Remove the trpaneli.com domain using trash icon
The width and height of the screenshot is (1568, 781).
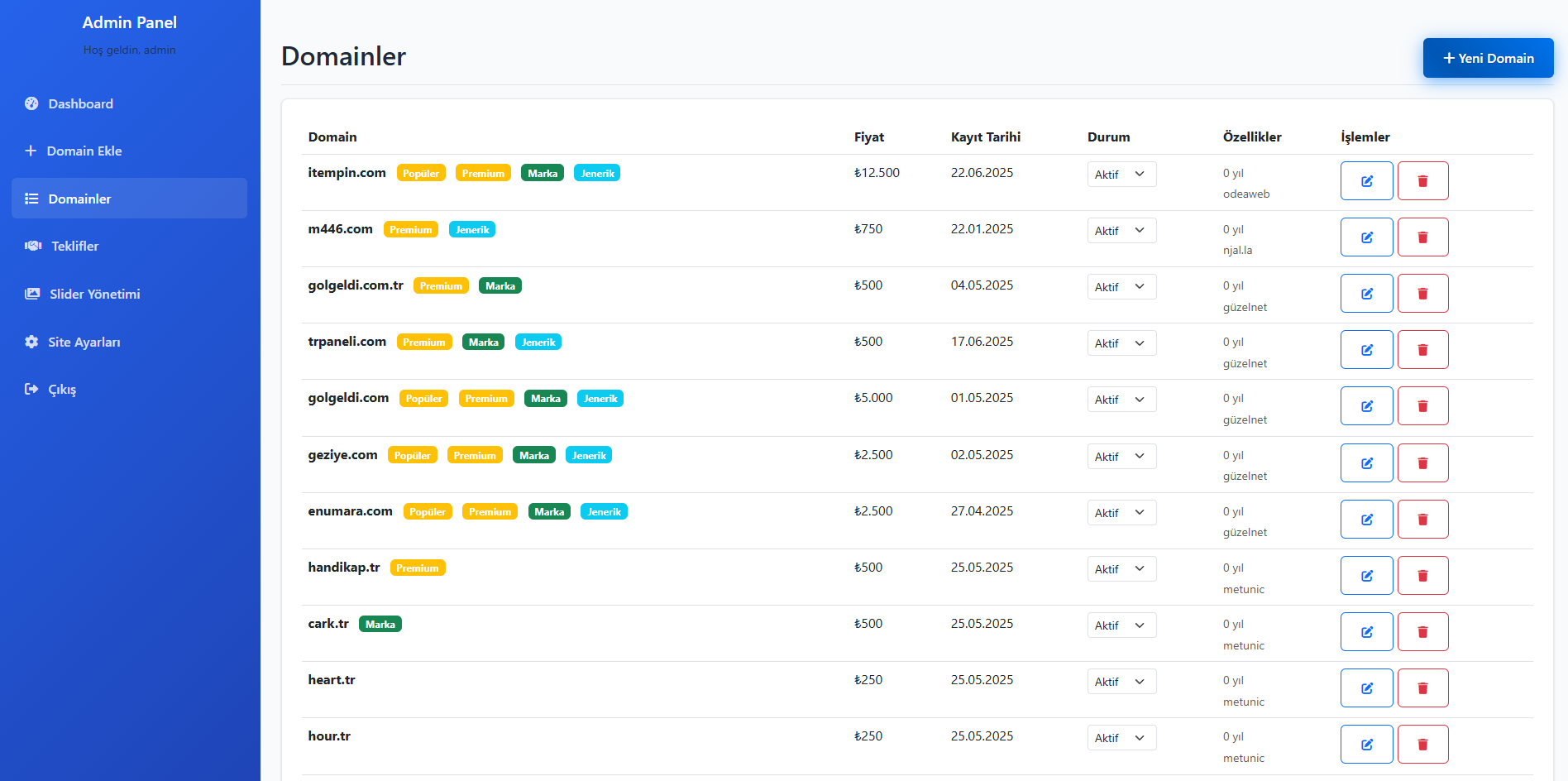pyautogui.click(x=1422, y=349)
